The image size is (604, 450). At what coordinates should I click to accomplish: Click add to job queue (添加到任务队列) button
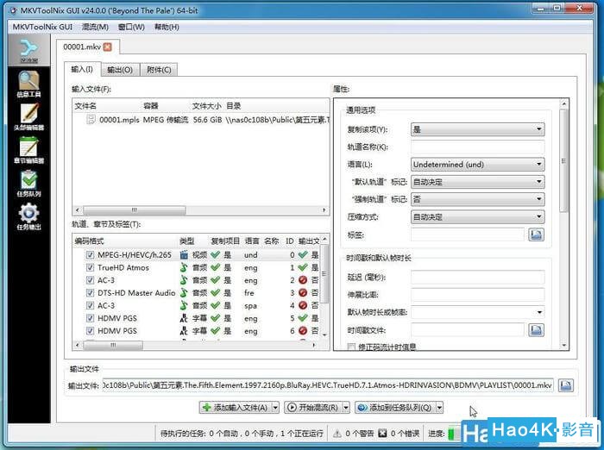395,407
